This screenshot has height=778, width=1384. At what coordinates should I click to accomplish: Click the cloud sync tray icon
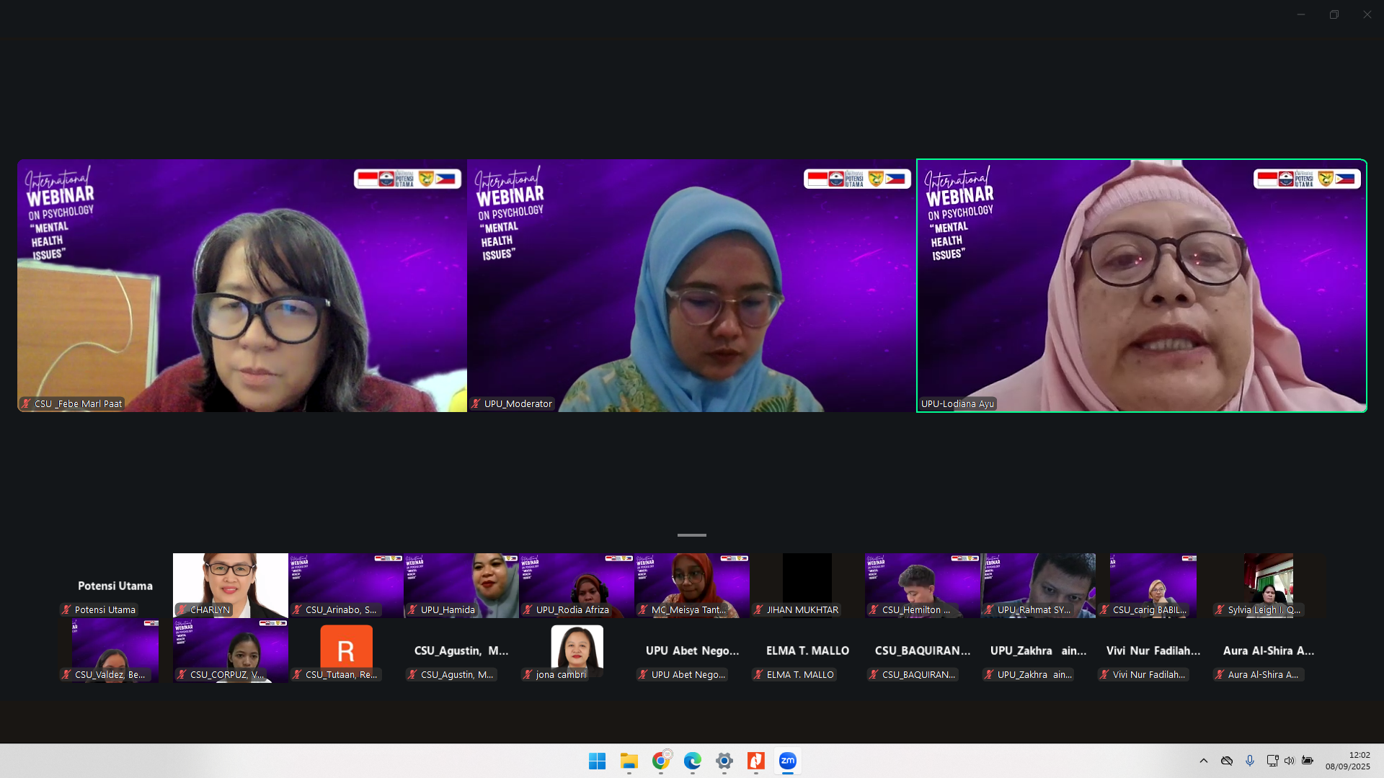[1227, 761]
